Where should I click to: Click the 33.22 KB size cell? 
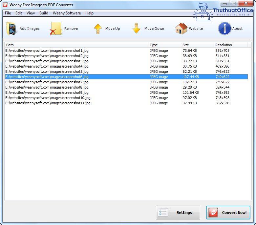pyautogui.click(x=190, y=61)
